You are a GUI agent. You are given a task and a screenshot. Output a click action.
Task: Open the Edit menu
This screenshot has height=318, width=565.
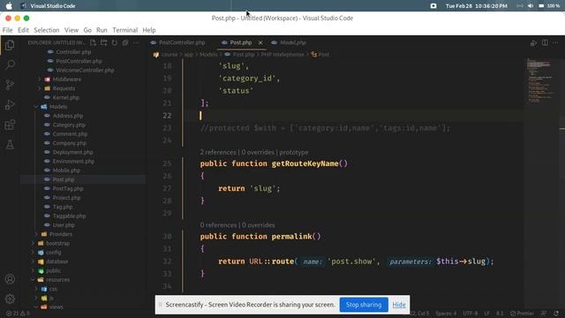(23, 30)
